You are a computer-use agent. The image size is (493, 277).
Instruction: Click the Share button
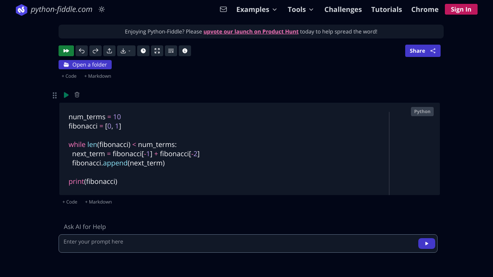coord(423,51)
